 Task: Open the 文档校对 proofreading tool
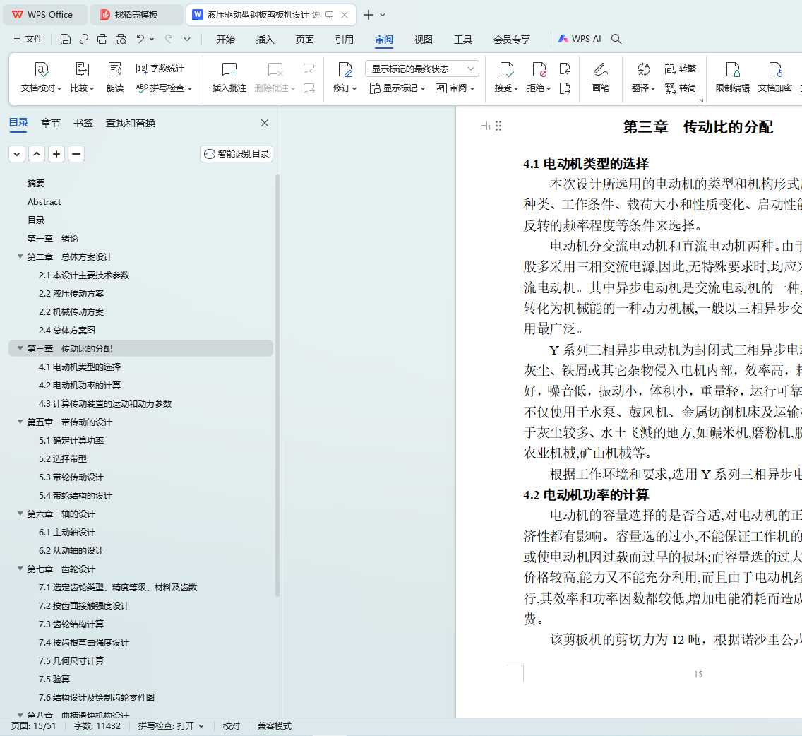pyautogui.click(x=41, y=77)
